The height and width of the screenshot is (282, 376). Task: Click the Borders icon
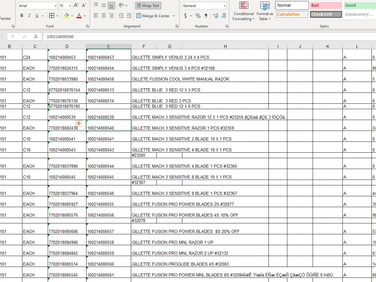coord(52,16)
